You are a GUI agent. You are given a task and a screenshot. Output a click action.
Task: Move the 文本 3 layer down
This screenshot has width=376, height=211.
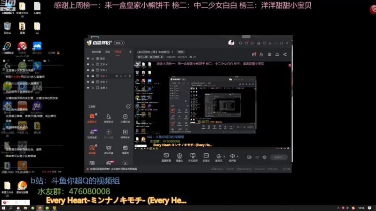click(125, 76)
